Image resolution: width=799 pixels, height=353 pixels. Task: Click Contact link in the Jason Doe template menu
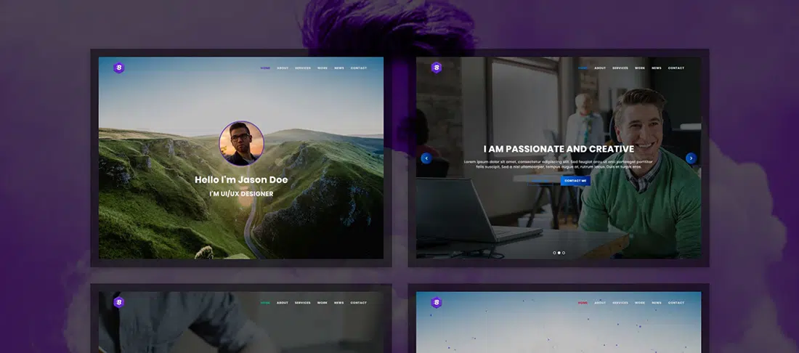[x=359, y=68]
